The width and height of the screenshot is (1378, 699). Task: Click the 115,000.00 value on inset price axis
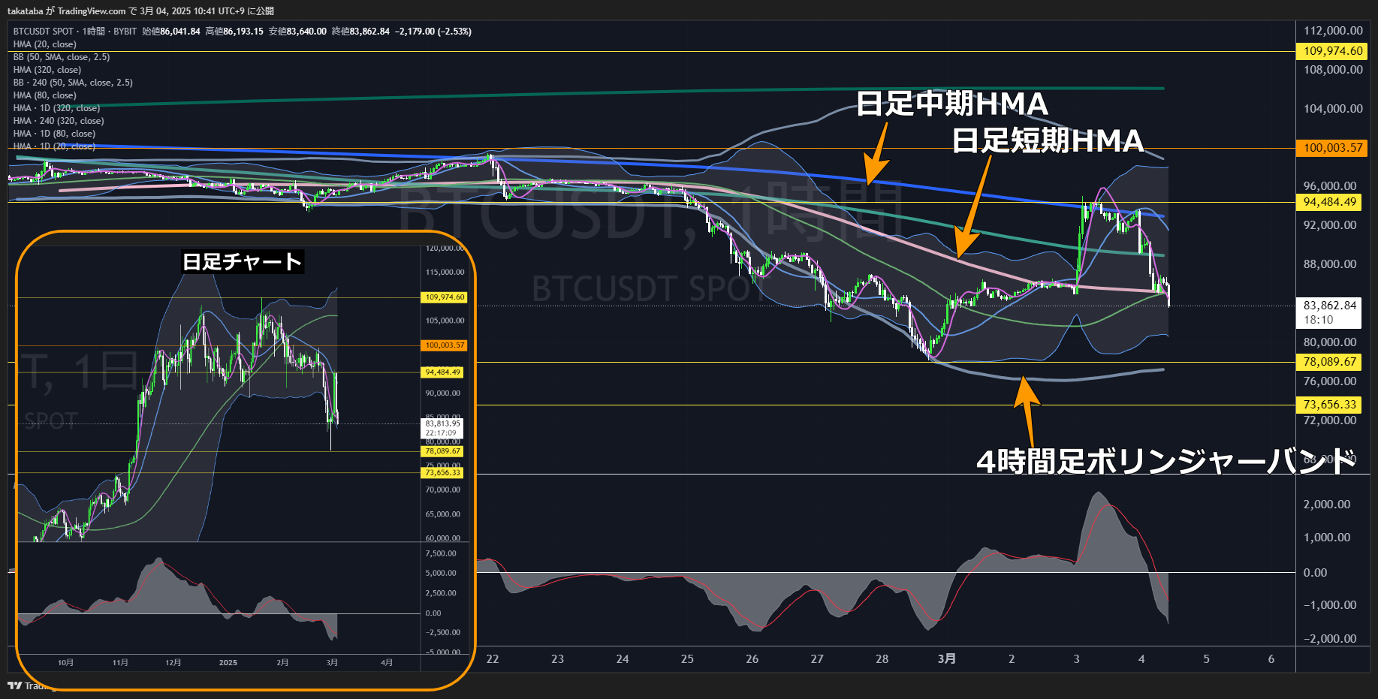pyautogui.click(x=445, y=273)
